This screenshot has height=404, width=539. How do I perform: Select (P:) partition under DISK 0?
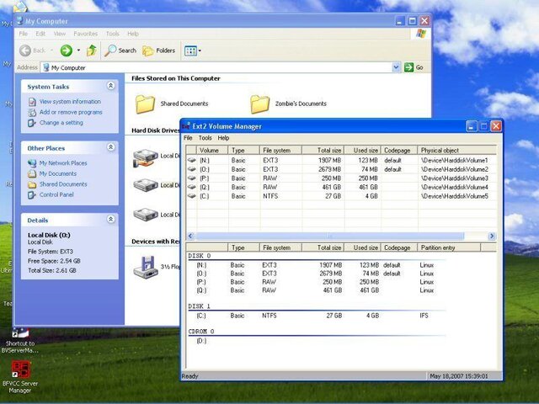click(x=201, y=282)
